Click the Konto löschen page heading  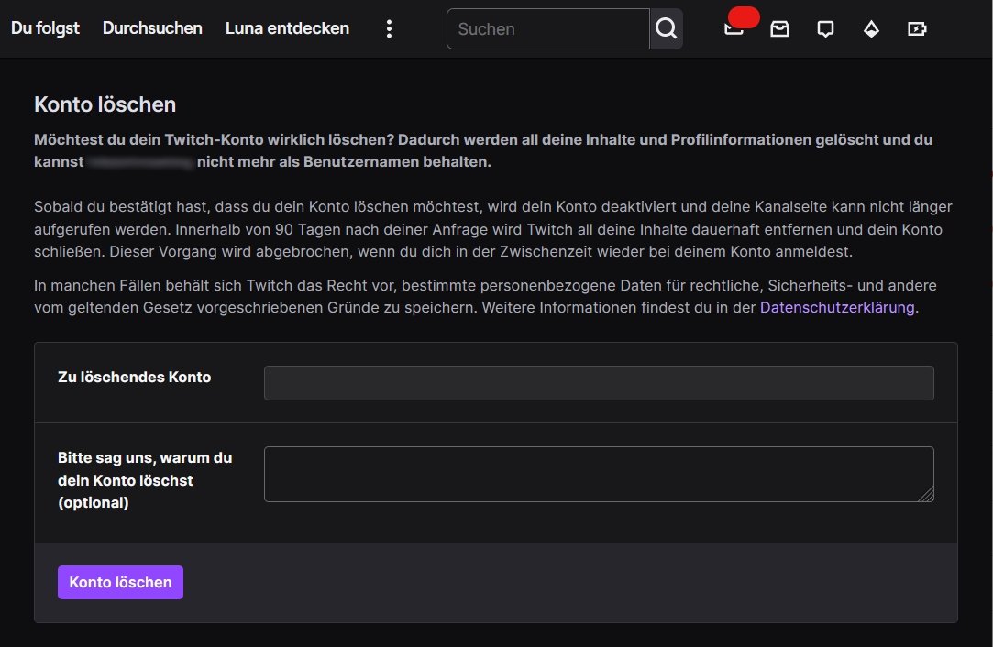(x=105, y=104)
